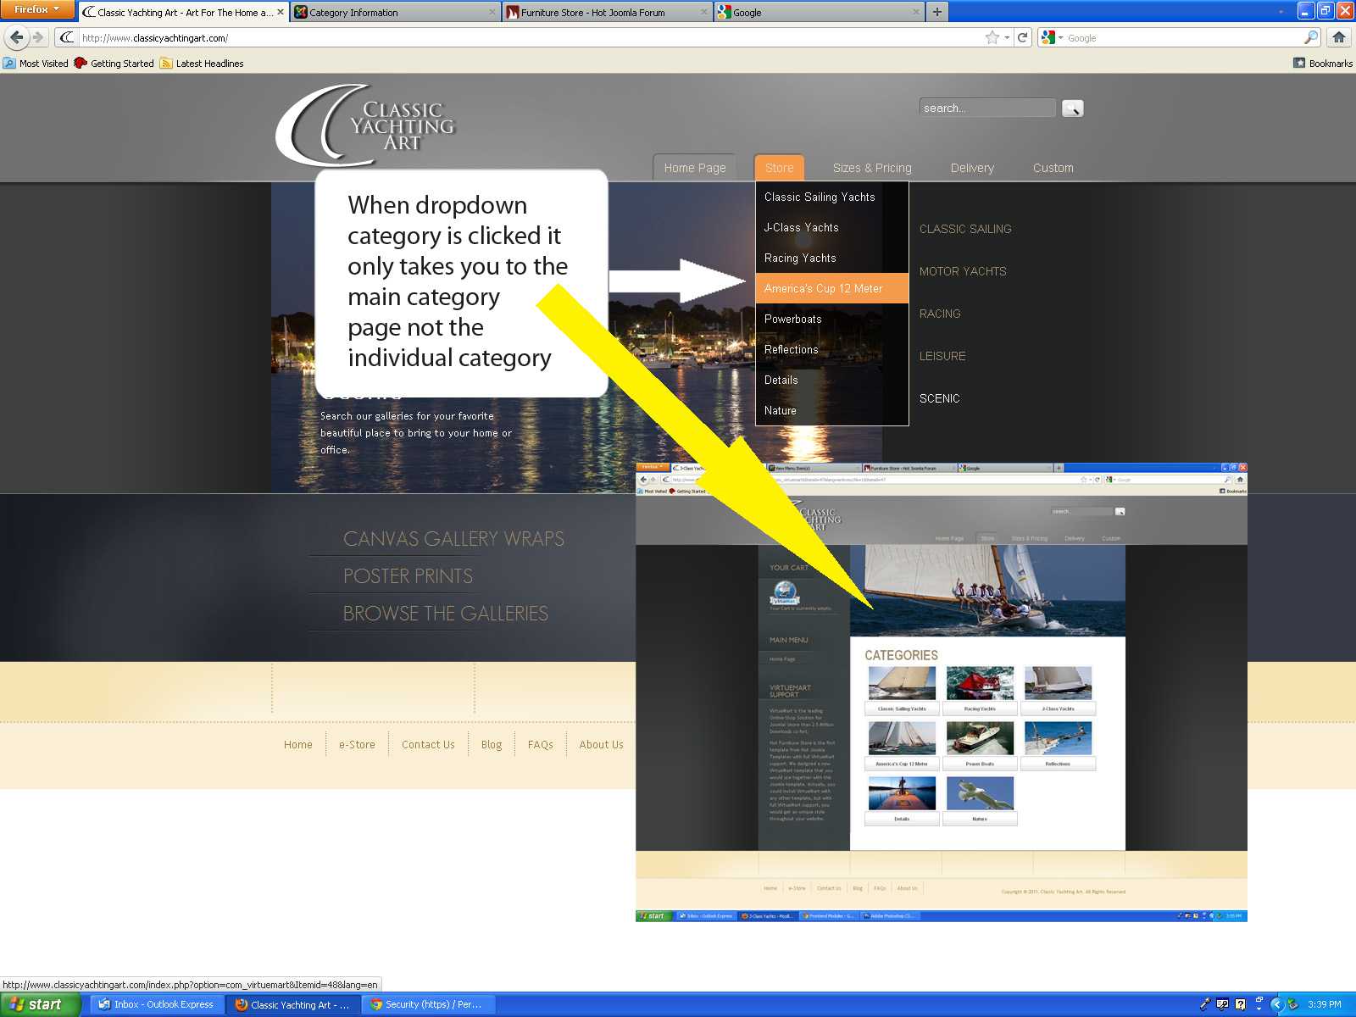Open Inbox - Outlook Express from taskbar
Viewport: 1356px width, 1017px height.
157,1004
